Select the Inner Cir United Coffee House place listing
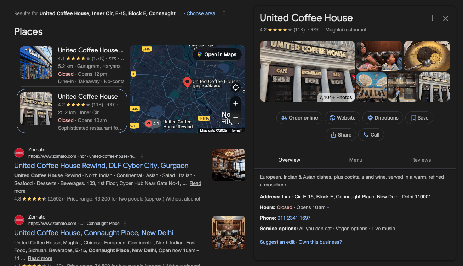 (x=72, y=111)
